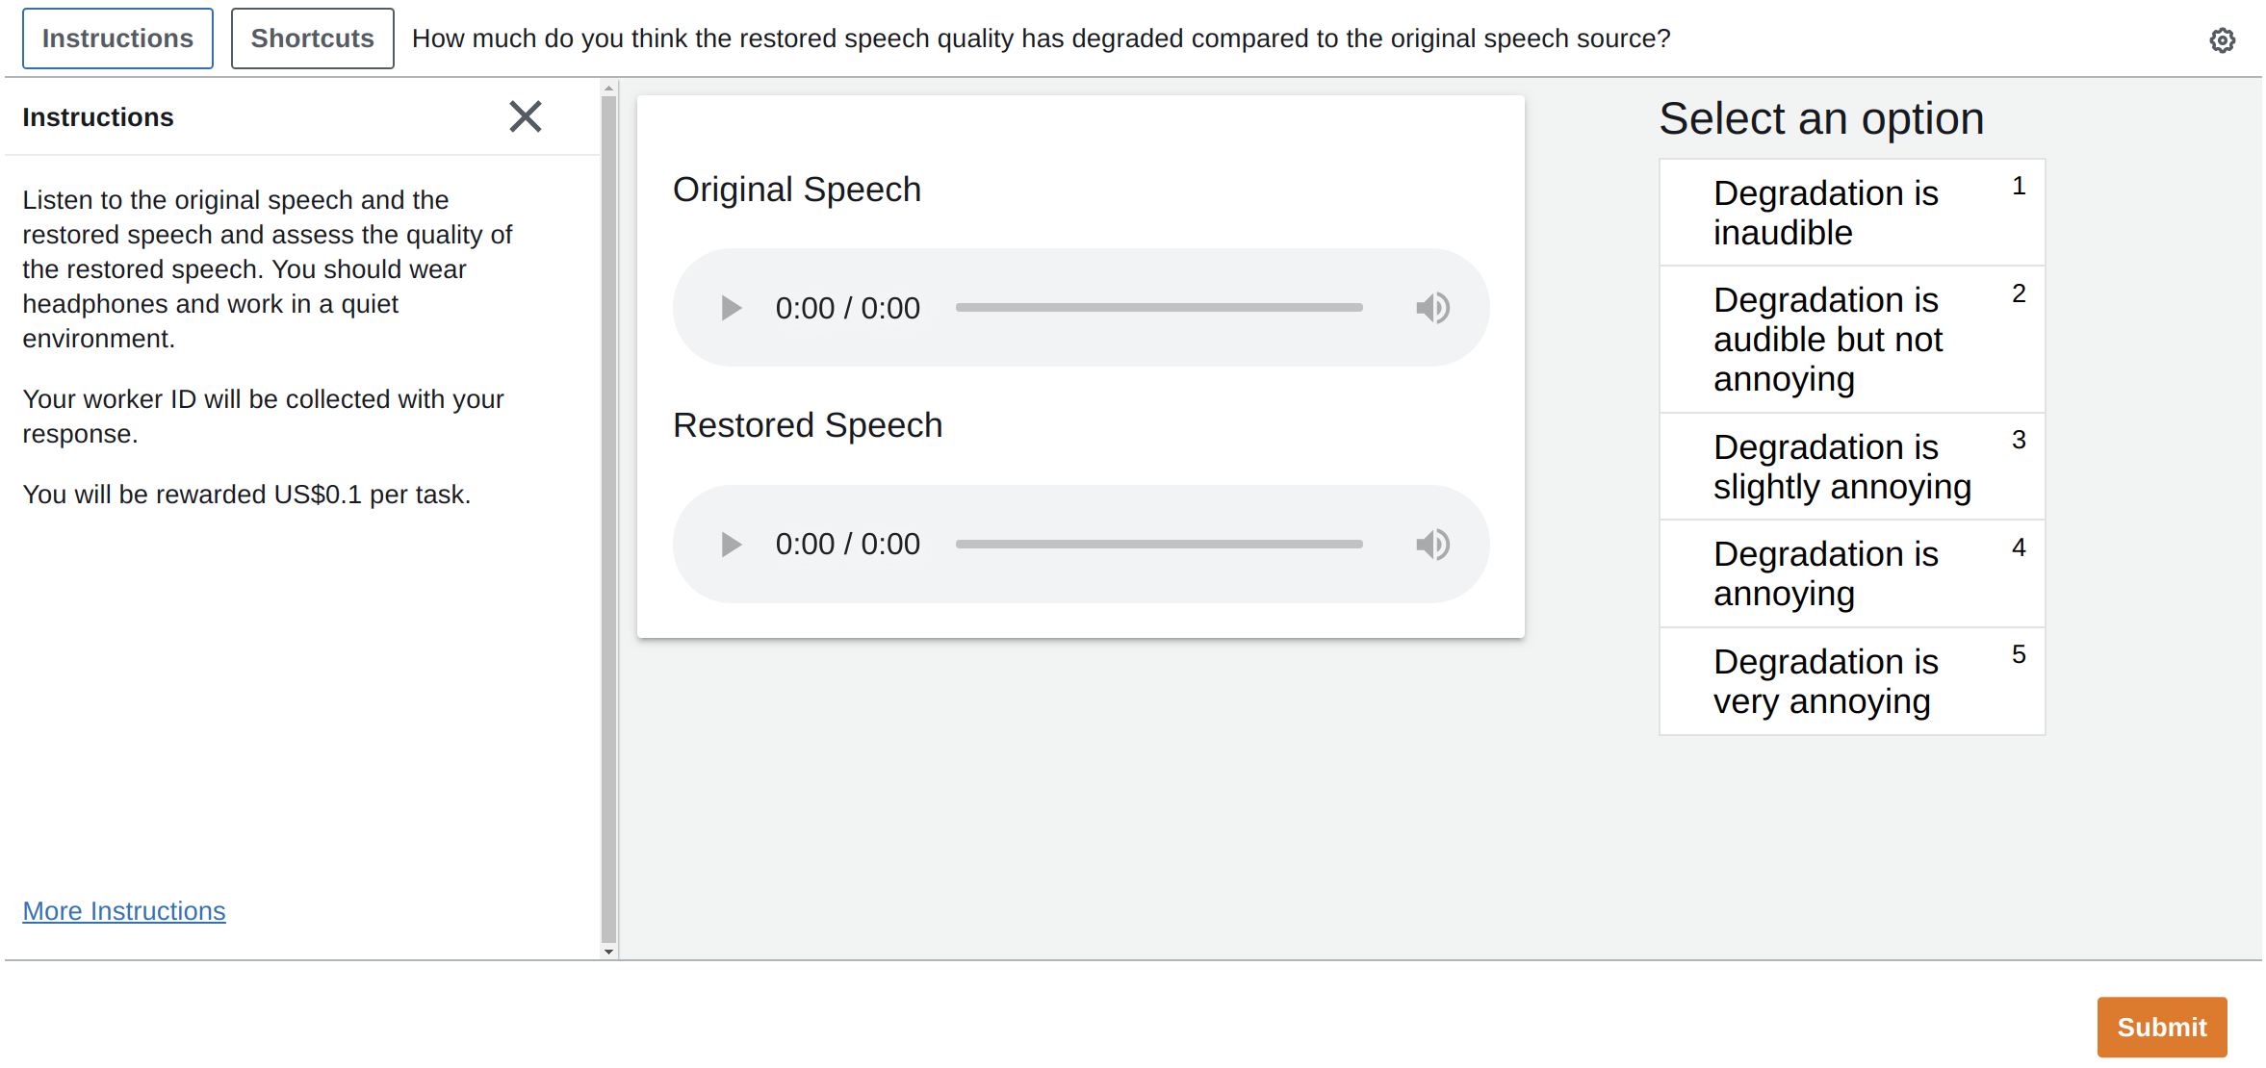Mute the Original Speech volume icon
Viewport: 2266px width, 1068px height.
pyautogui.click(x=1432, y=308)
